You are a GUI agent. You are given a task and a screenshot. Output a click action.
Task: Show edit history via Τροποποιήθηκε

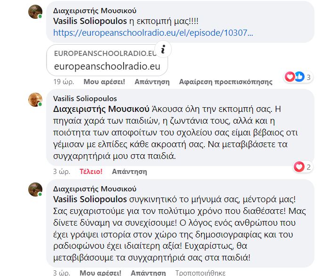[200, 272]
